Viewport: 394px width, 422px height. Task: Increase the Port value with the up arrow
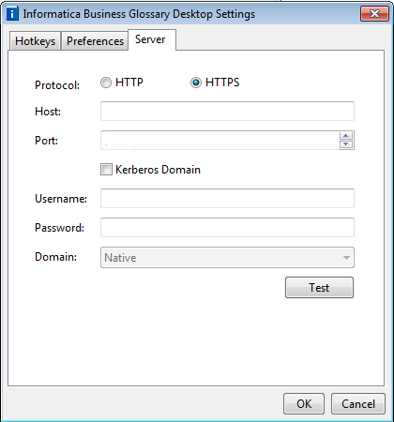(x=346, y=136)
